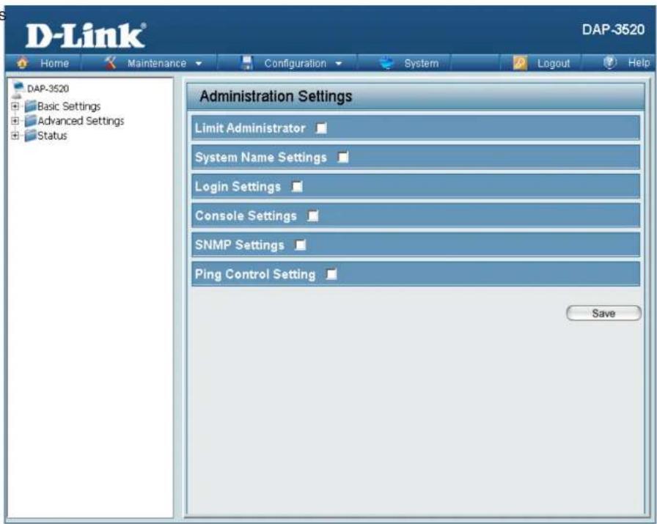Click the System globe icon
657x524 pixels.
386,63
